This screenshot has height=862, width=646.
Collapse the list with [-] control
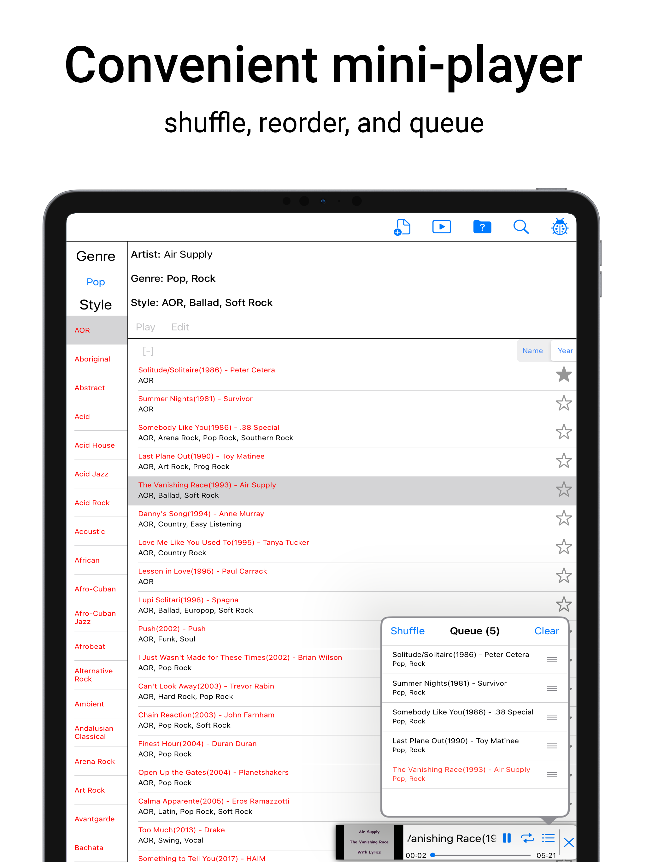(148, 351)
